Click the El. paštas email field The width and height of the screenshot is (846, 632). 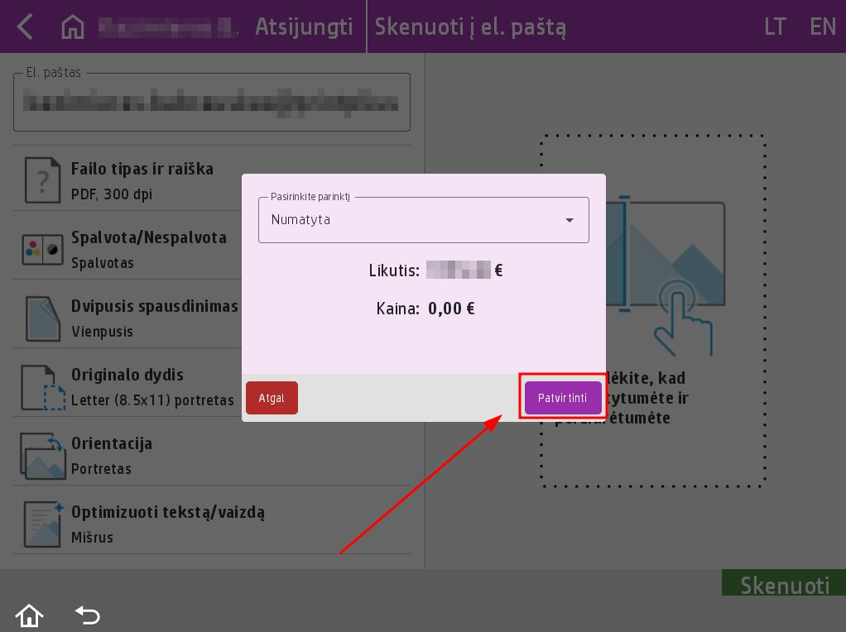(212, 103)
